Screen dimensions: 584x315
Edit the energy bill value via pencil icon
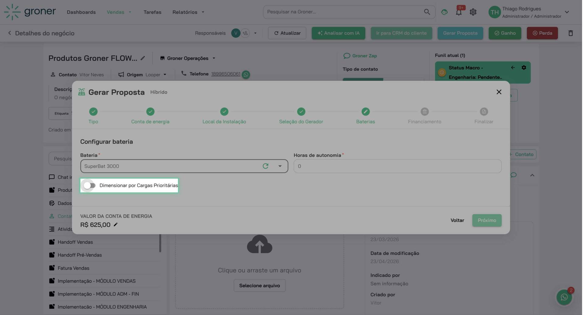[x=115, y=225]
